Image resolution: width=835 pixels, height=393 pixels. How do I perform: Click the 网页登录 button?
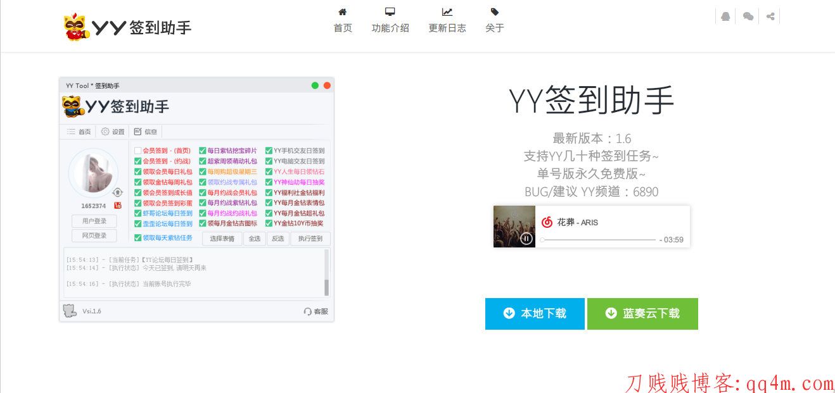click(x=94, y=235)
